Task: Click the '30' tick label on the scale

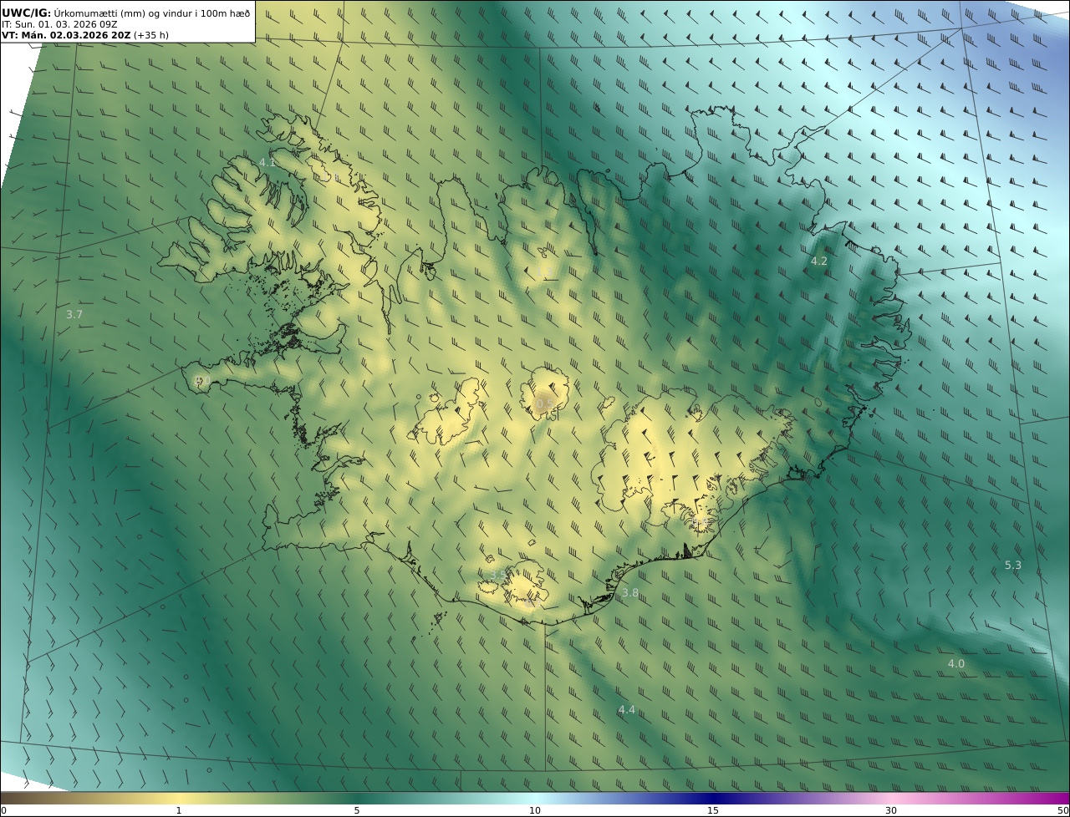Action: (891, 810)
